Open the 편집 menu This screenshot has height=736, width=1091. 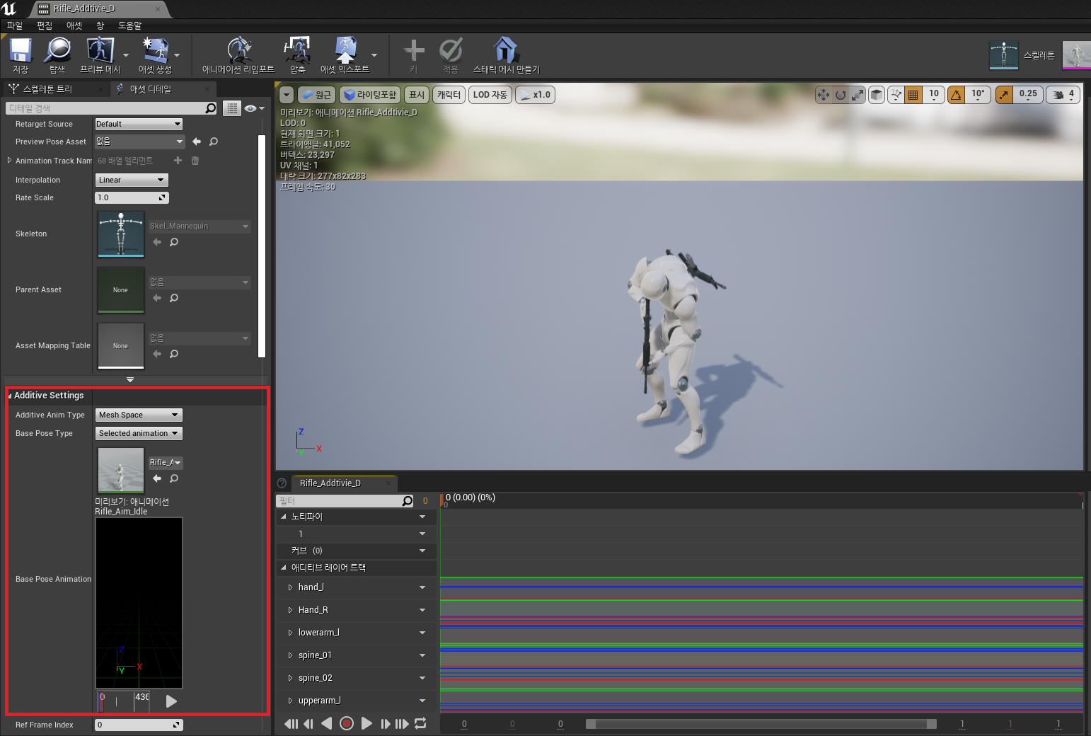(x=45, y=25)
